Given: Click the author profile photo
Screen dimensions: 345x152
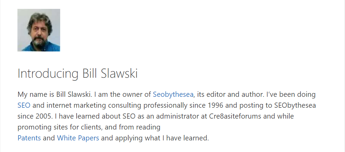Looking at the screenshot, I should point(39,30).
